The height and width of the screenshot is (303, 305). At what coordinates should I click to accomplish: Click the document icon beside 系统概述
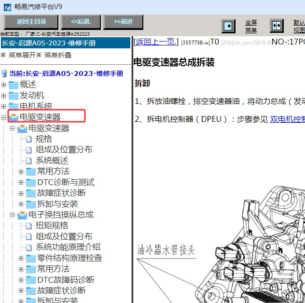tap(29, 160)
